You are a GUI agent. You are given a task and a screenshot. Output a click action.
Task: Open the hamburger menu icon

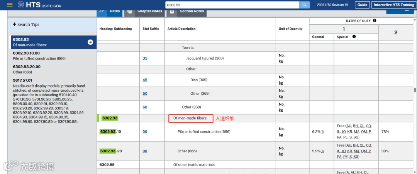pos(10,5)
